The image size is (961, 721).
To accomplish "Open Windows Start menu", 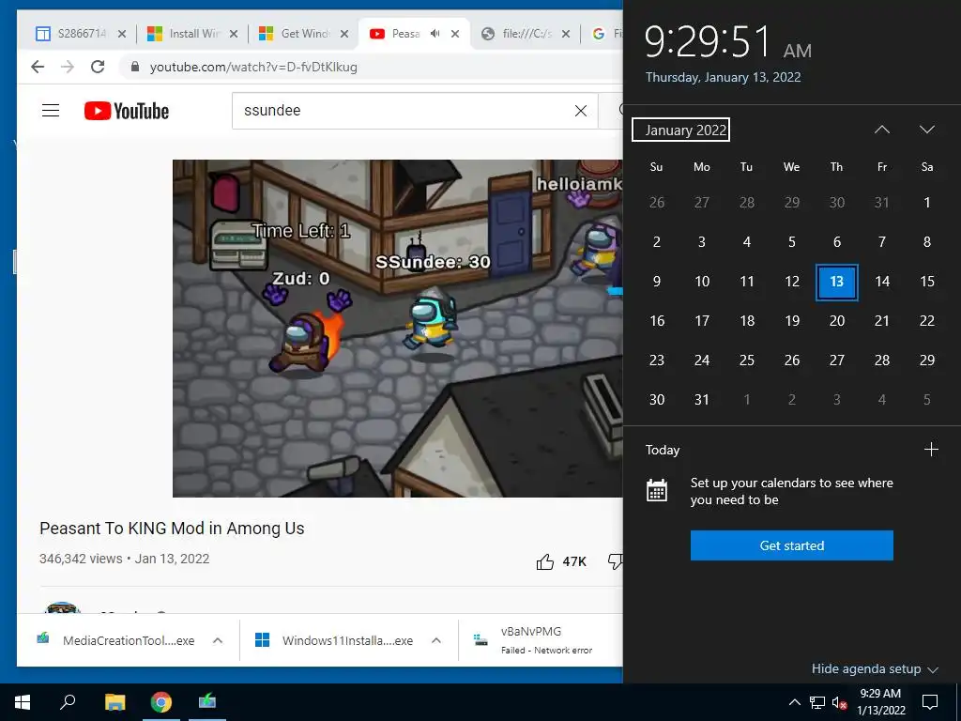I will pyautogui.click(x=23, y=702).
